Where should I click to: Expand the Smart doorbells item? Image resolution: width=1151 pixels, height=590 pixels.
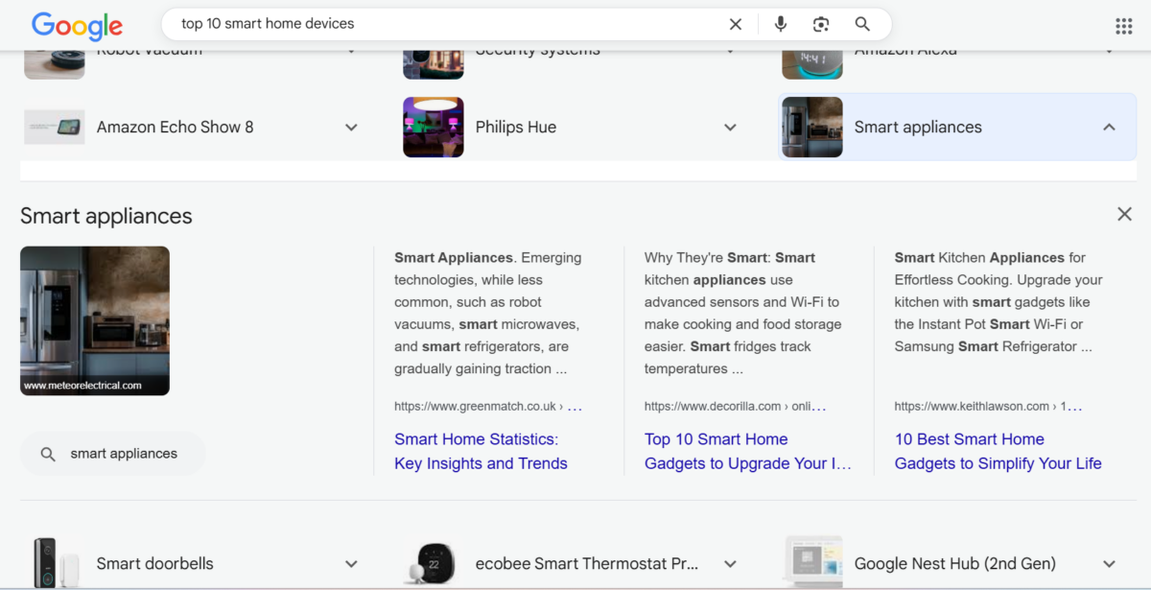[351, 564]
